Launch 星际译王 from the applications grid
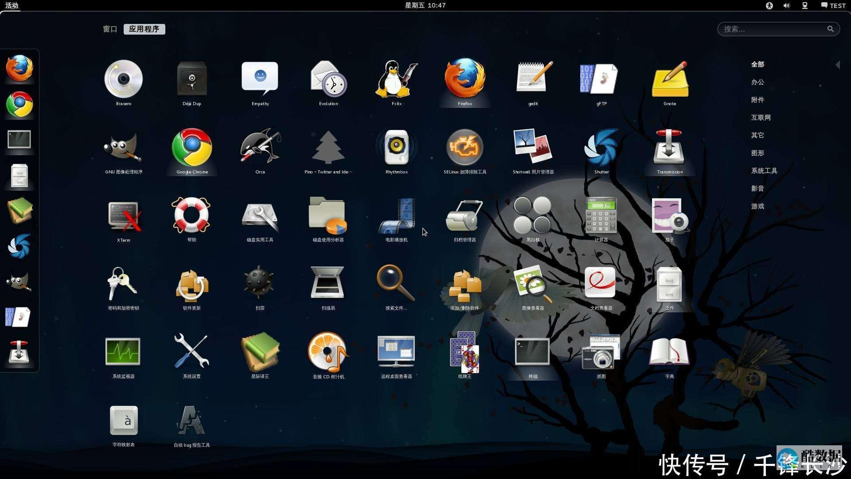 pyautogui.click(x=260, y=356)
